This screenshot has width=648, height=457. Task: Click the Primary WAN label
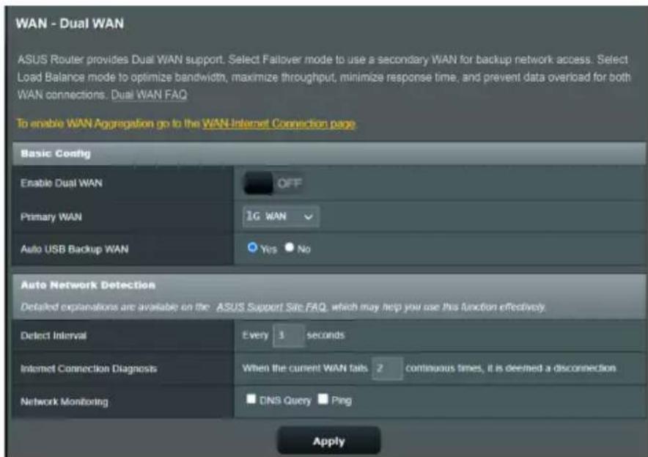(51, 217)
